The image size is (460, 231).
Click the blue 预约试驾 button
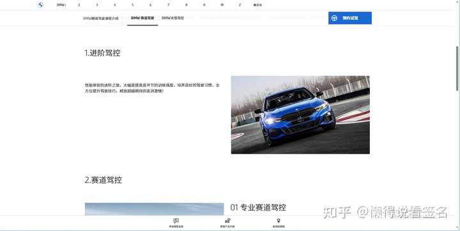point(350,18)
